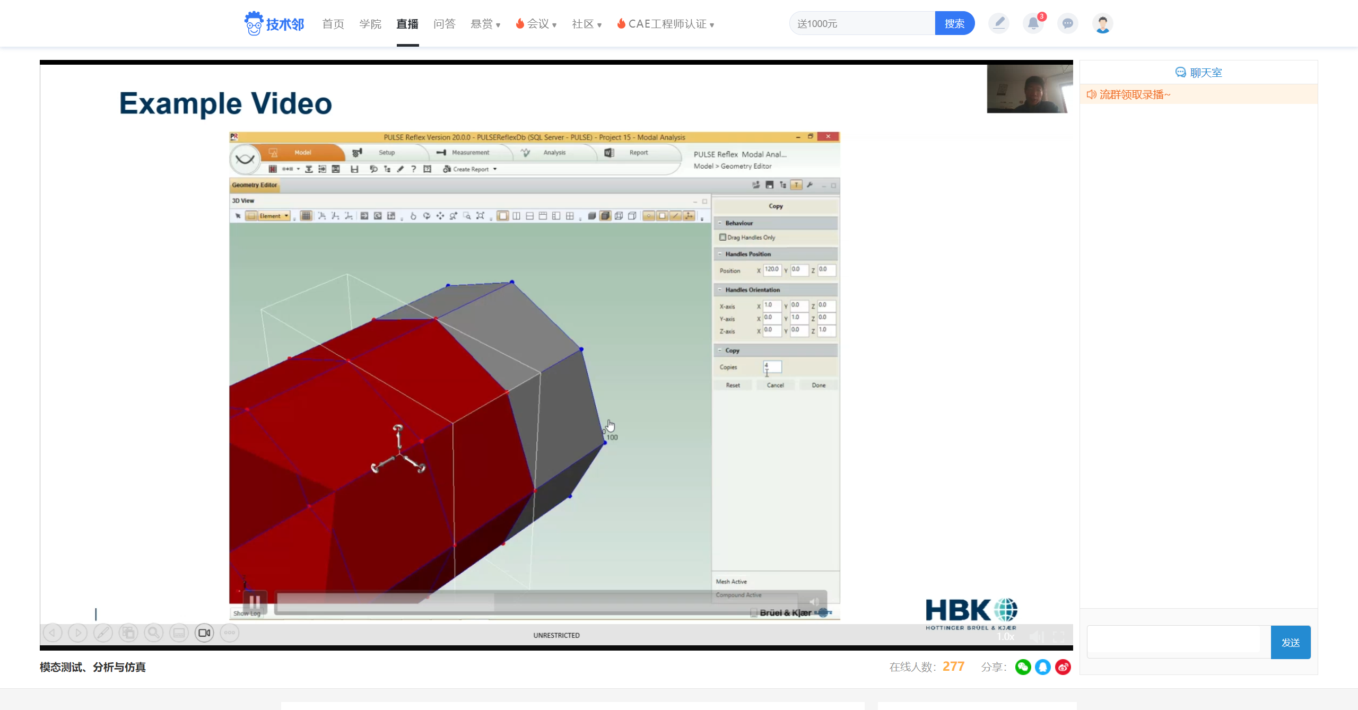Switch to the Setup ribbon tab
1358x710 pixels.
coord(387,153)
